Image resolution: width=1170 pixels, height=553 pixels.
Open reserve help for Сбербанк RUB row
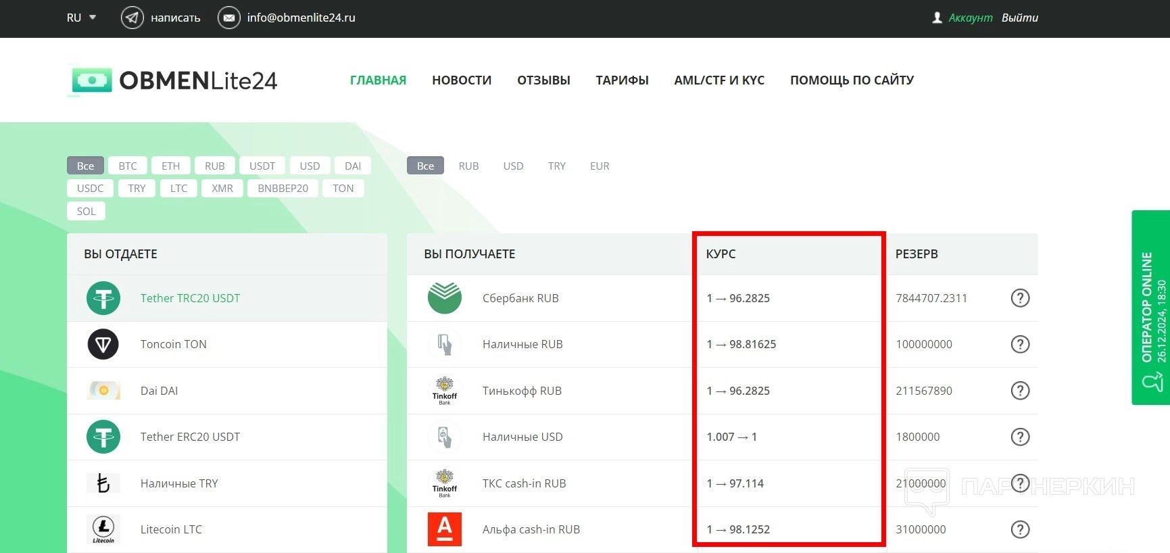(x=1020, y=298)
